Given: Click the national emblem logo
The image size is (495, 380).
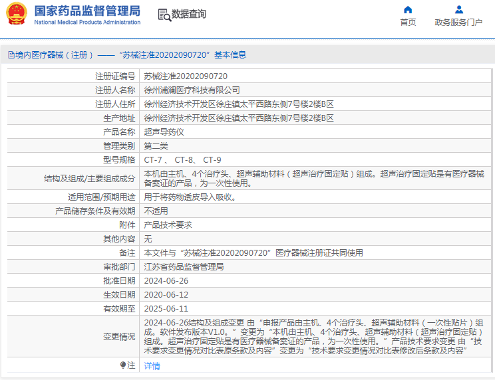Looking at the screenshot, I should [x=17, y=13].
